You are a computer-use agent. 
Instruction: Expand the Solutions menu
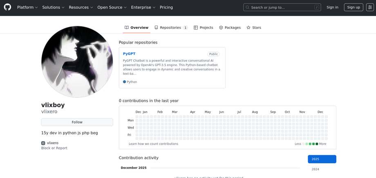[53, 7]
